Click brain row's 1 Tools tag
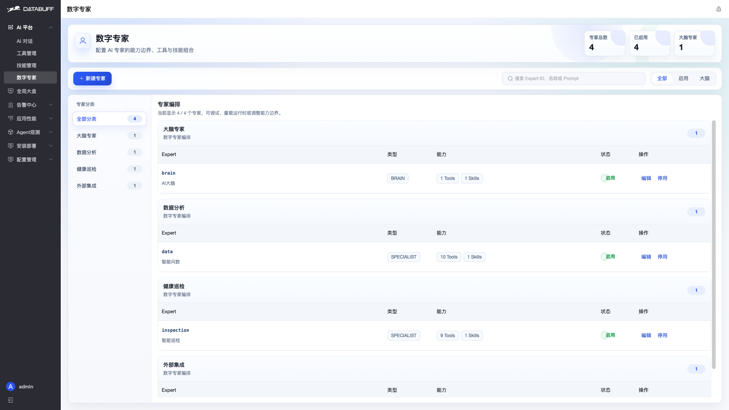This screenshot has width=729, height=410. coord(448,178)
